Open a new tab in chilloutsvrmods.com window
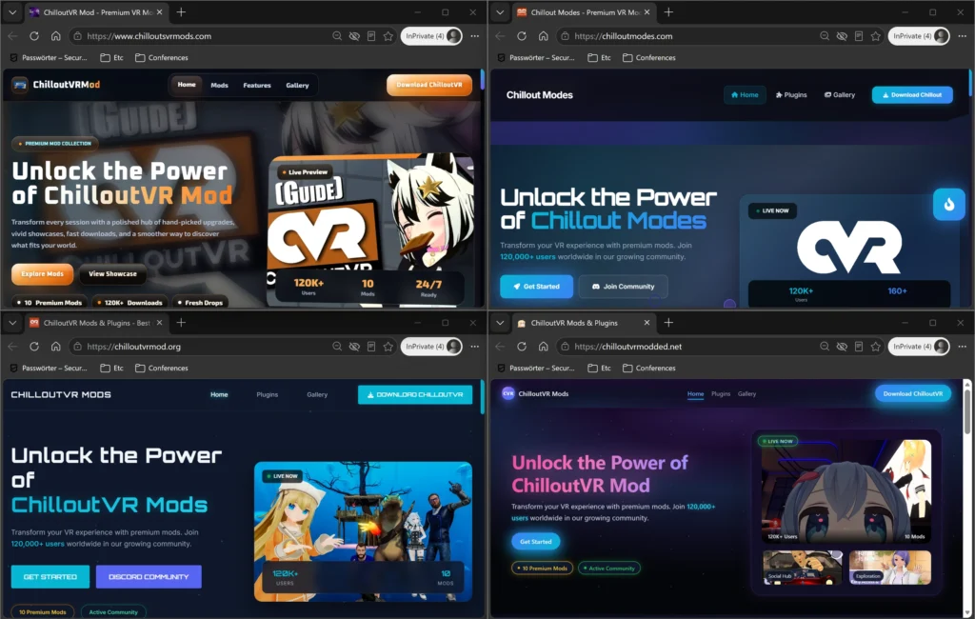The image size is (975, 619). [x=181, y=11]
